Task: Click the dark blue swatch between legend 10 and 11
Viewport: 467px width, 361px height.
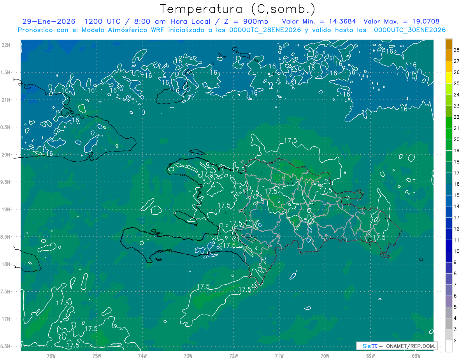Action: pyautogui.click(x=449, y=245)
